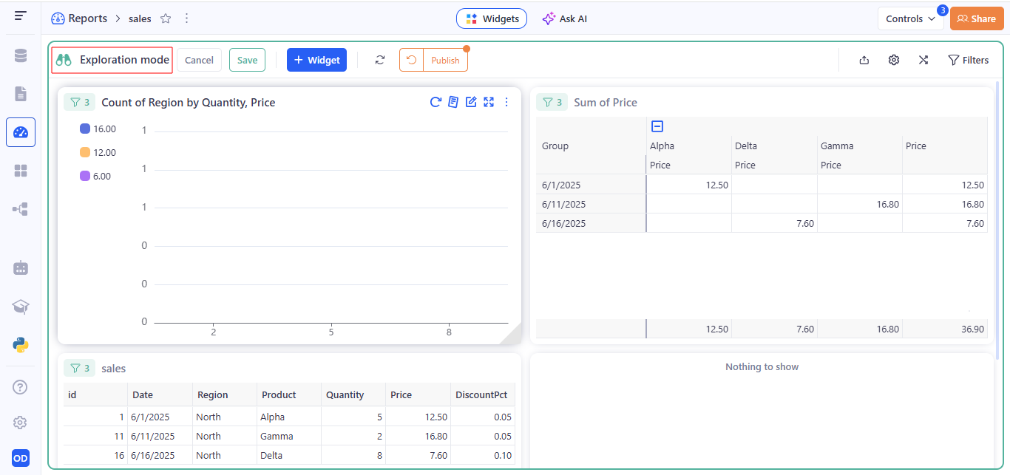The width and height of the screenshot is (1010, 475).
Task: Click the Reports breadcrumb menu item
Action: (x=87, y=18)
